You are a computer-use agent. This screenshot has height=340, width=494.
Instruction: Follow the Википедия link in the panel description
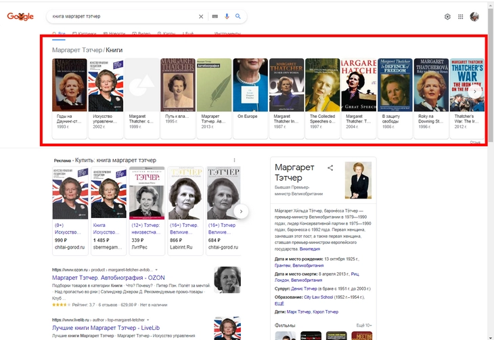click(x=310, y=249)
